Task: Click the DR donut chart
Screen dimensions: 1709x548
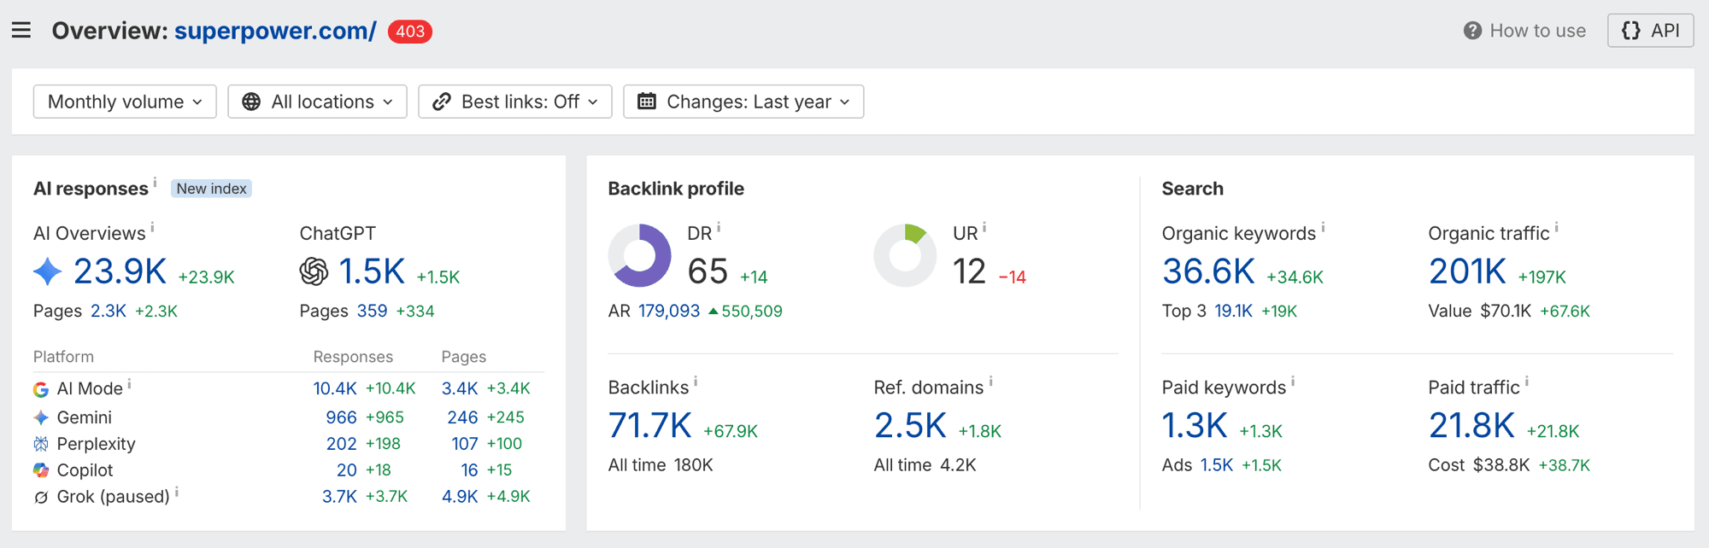Action: (640, 255)
